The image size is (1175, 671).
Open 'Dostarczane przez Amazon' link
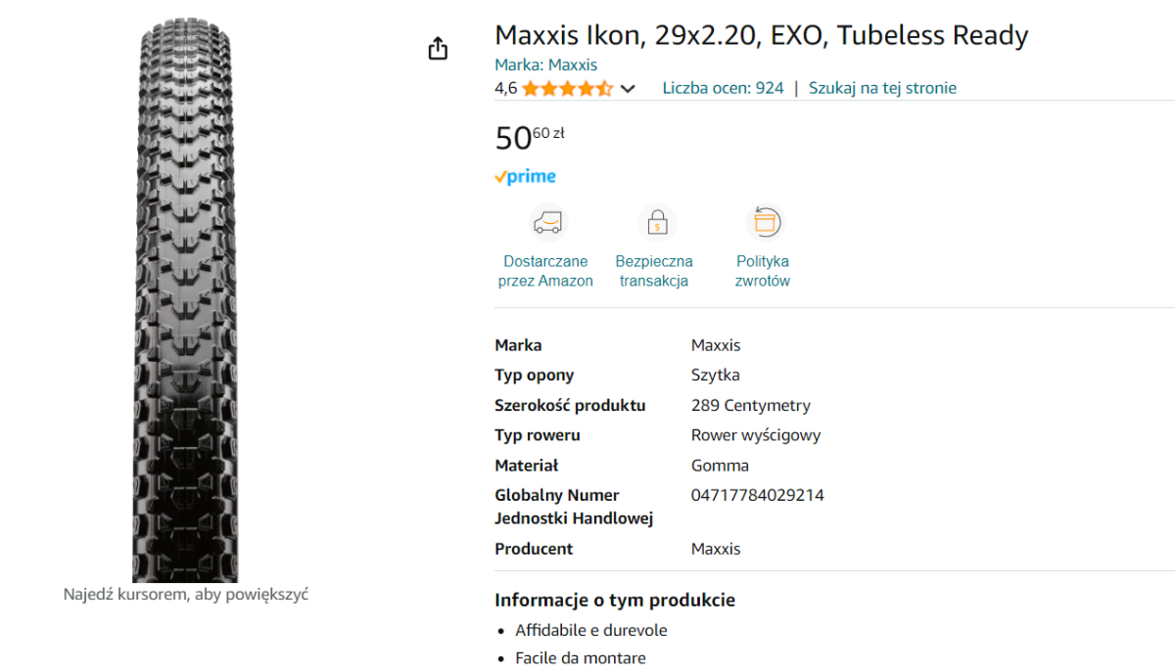click(x=545, y=271)
